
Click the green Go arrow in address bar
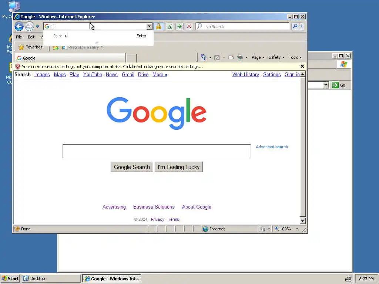[x=180, y=26]
